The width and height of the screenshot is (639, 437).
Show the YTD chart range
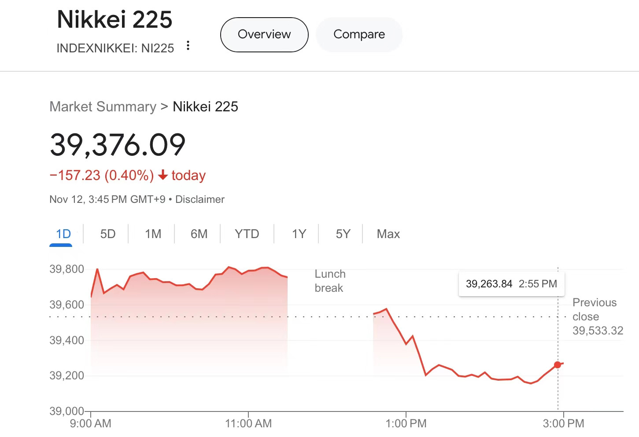tap(247, 234)
